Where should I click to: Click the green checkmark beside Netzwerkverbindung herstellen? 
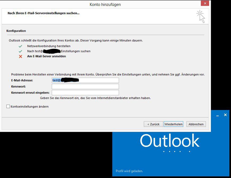tap(20, 46)
